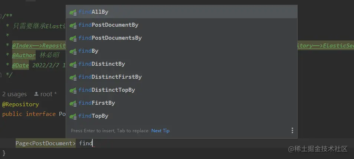This screenshot has width=354, height=159.
Task: Click the Page<PostDocument> return type
Action: (x=46, y=143)
